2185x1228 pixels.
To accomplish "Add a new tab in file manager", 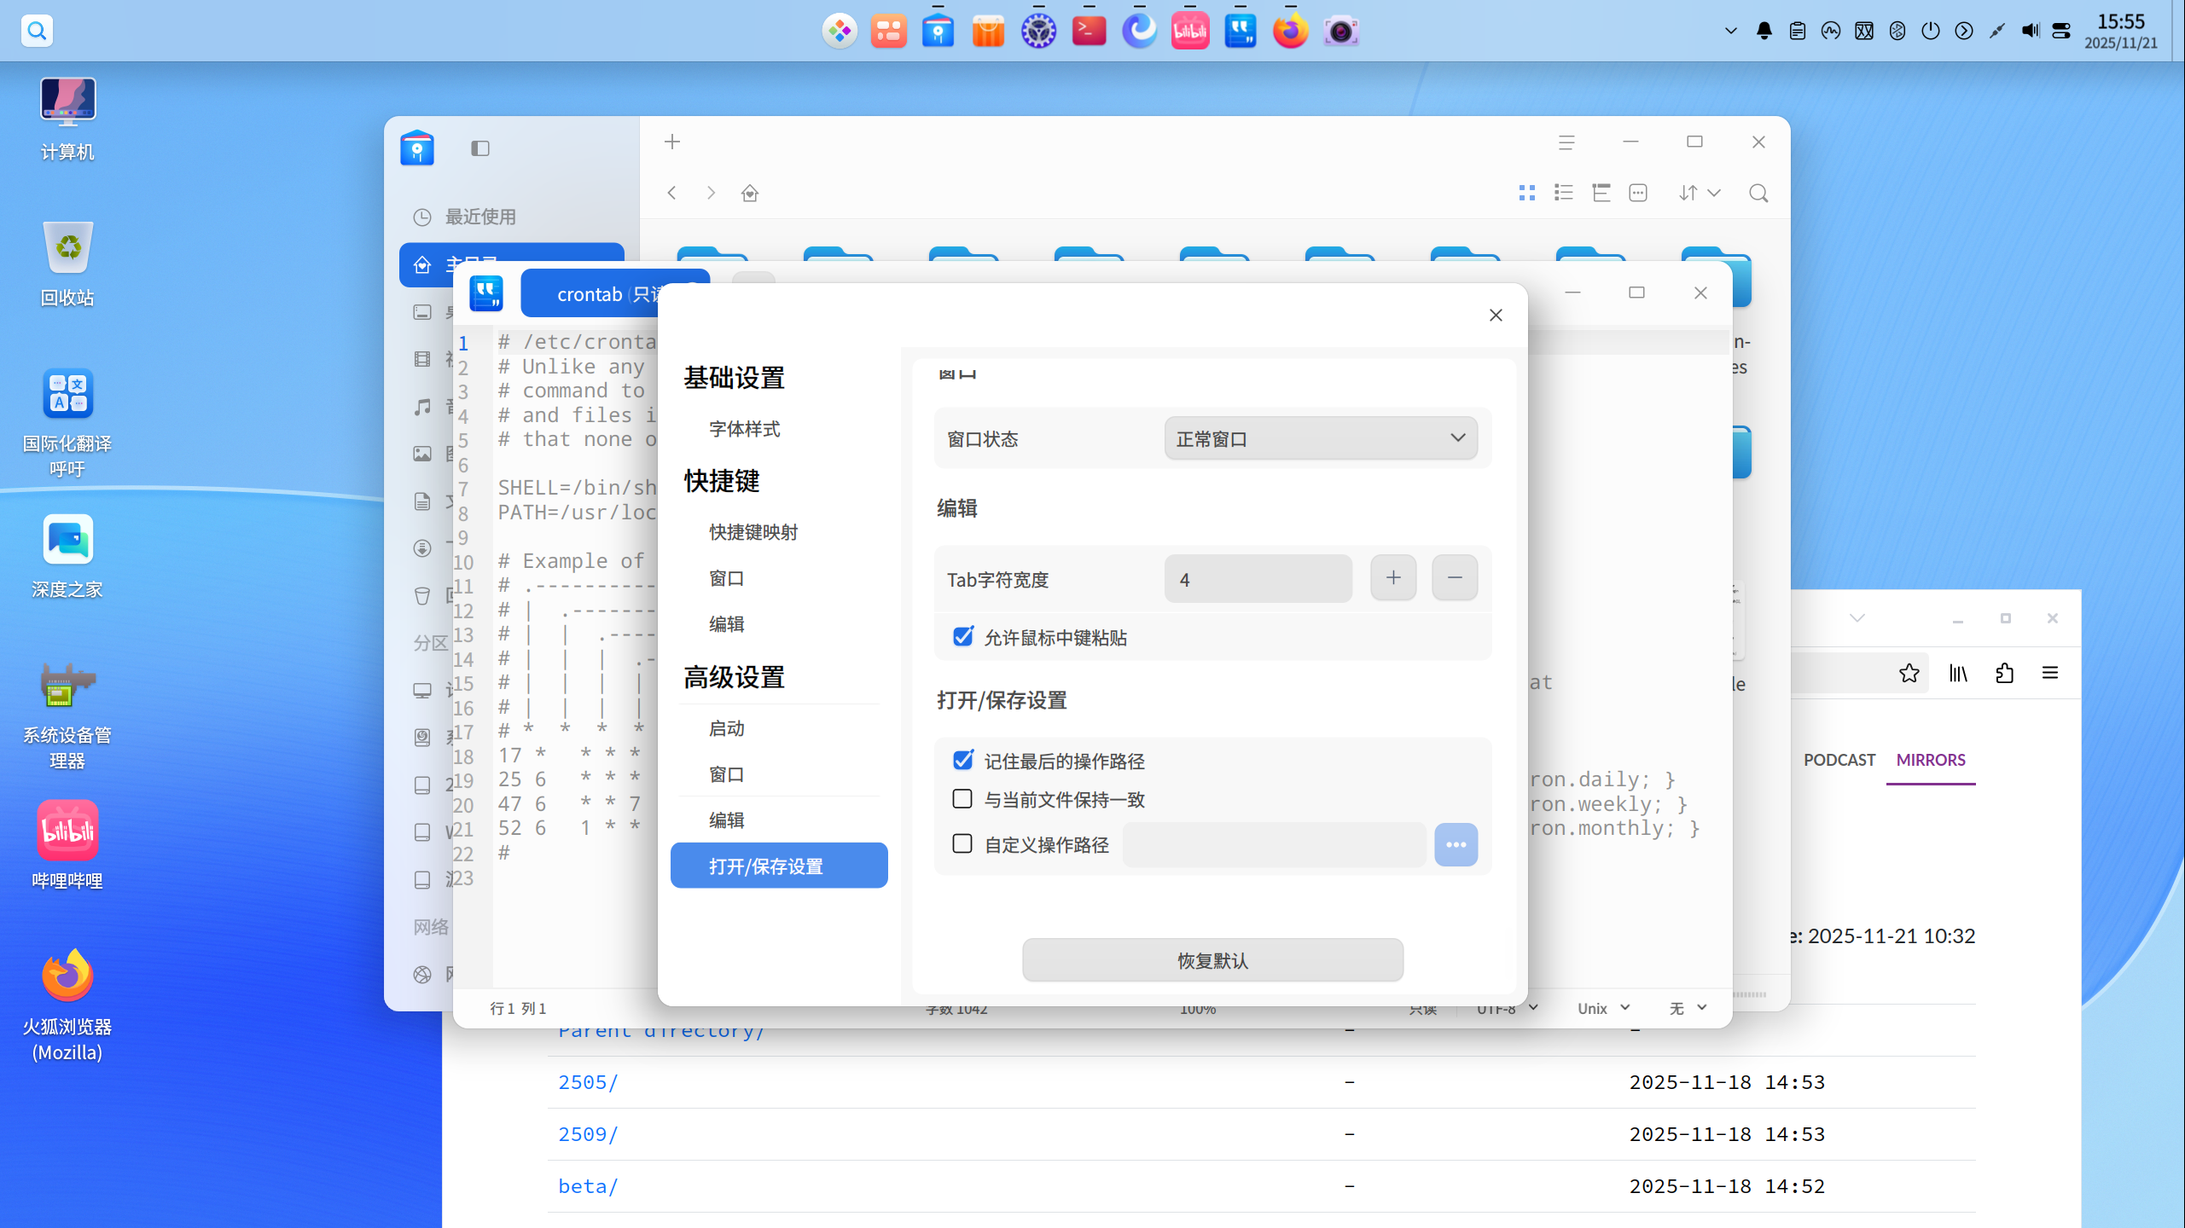I will tap(672, 142).
